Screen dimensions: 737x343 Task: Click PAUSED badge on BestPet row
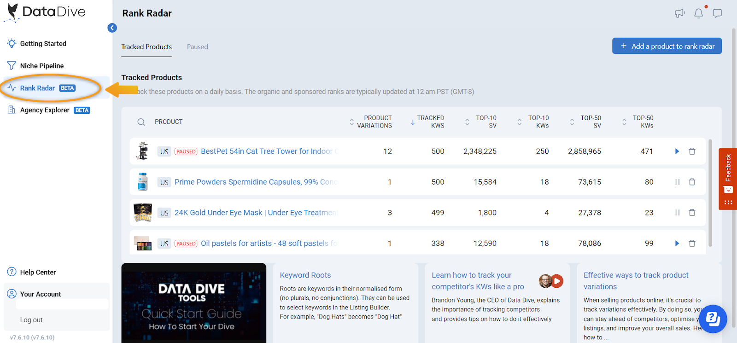(x=186, y=151)
